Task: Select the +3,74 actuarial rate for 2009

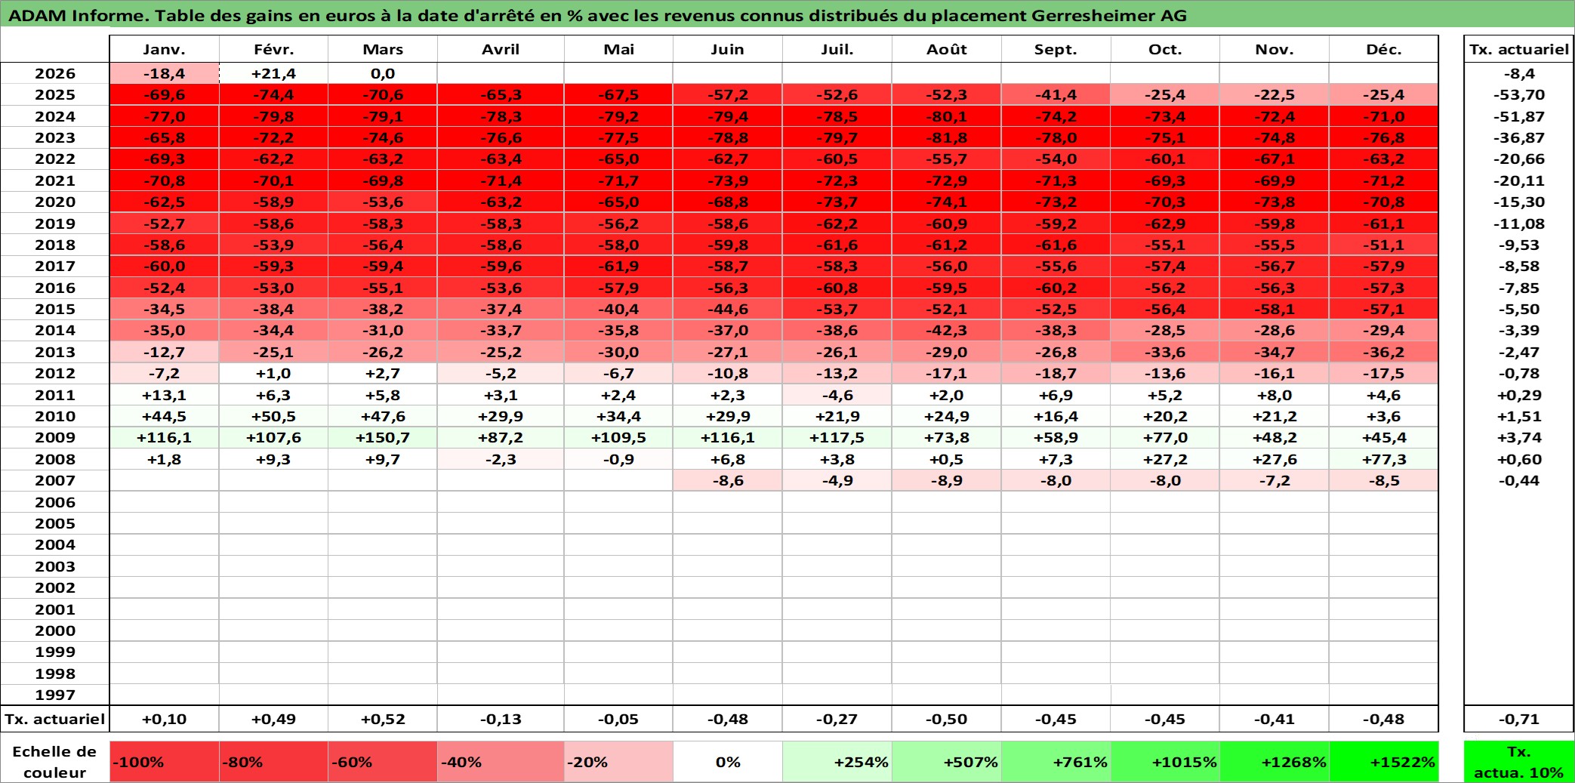Action: (1519, 437)
